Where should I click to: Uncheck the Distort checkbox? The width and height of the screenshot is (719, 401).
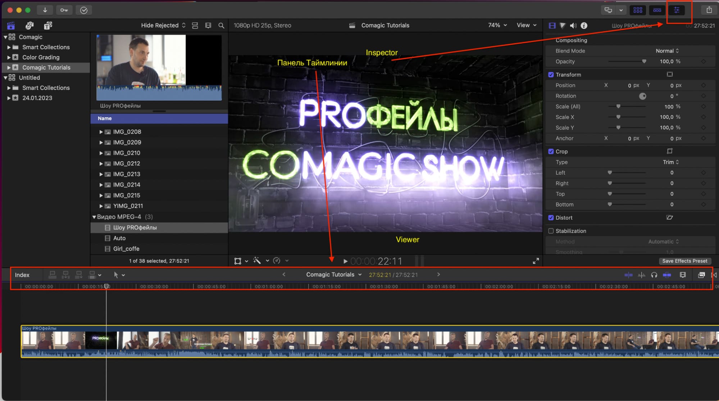(551, 217)
